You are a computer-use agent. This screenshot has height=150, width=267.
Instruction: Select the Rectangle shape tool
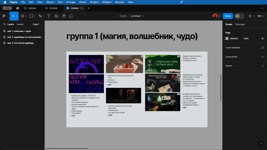point(31,16)
